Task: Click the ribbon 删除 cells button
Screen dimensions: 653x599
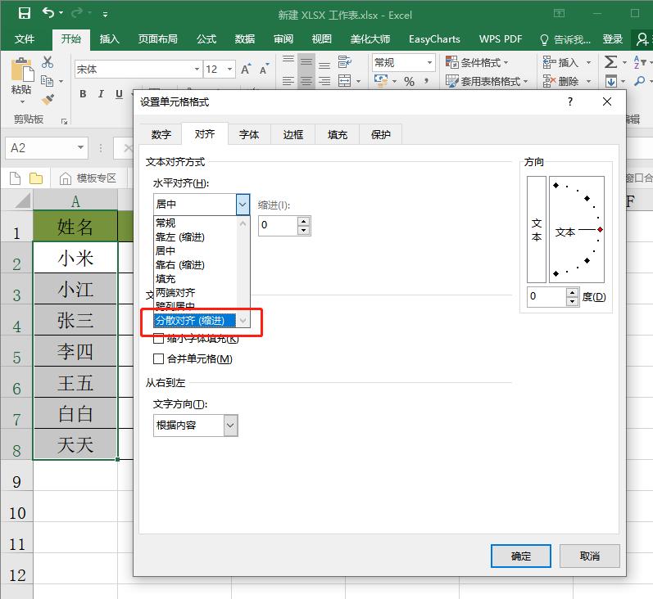Action: 560,81
